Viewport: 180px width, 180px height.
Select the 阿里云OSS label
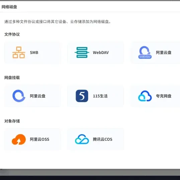39,140
